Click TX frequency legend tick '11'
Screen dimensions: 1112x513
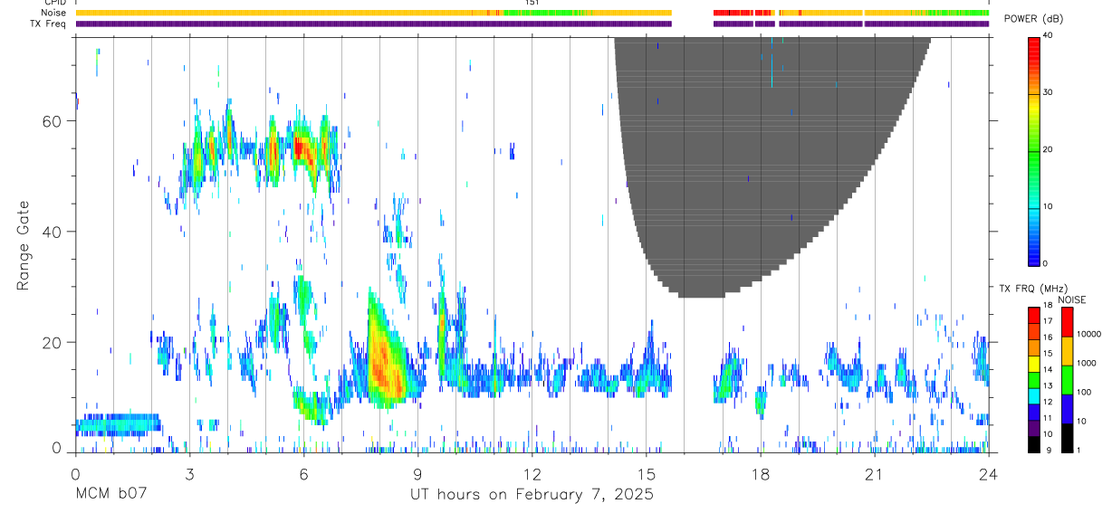[x=1048, y=420]
